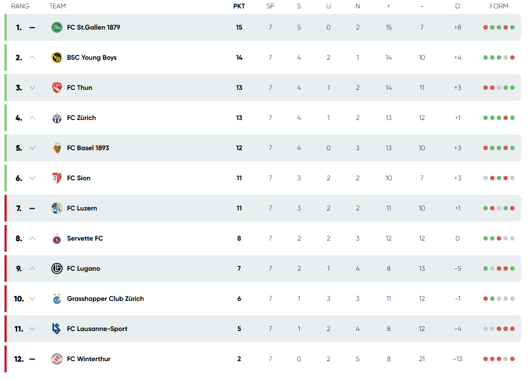Click the Servette FC logo

tap(56, 238)
